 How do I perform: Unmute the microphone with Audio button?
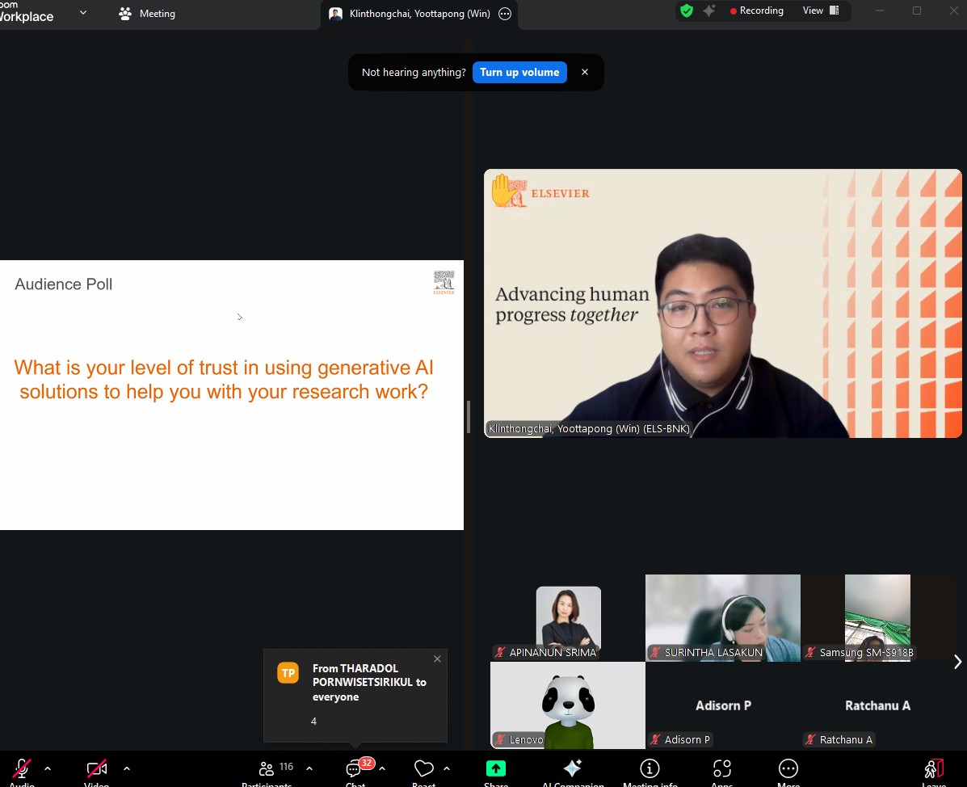22,769
